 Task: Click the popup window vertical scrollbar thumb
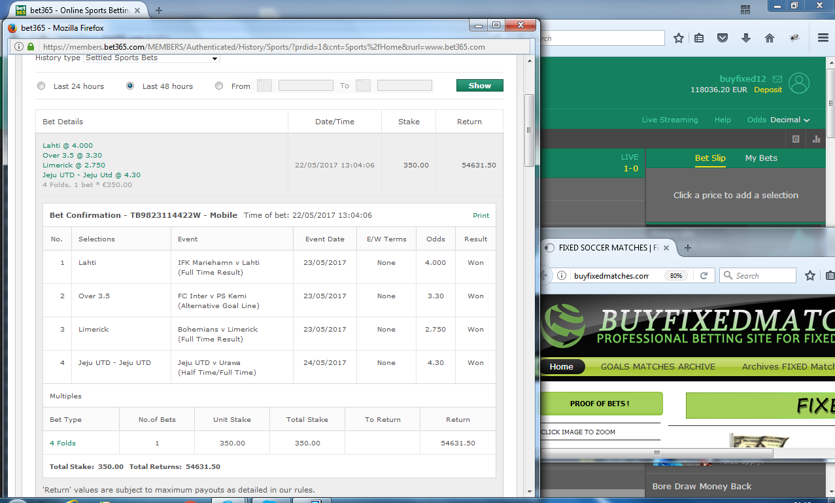[530, 130]
